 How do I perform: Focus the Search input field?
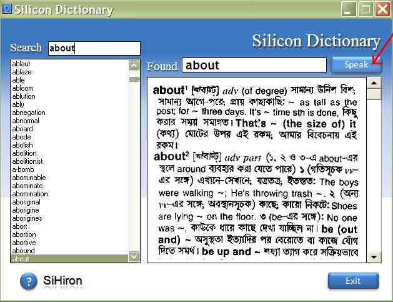pyautogui.click(x=94, y=48)
